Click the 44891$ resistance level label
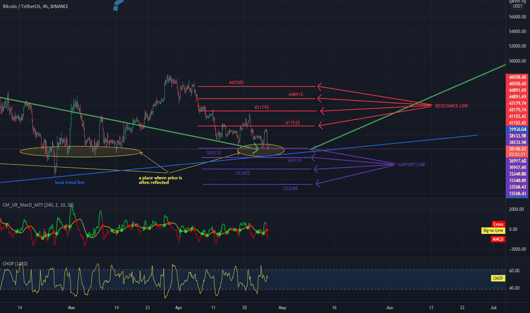This screenshot has height=313, width=530. [295, 94]
